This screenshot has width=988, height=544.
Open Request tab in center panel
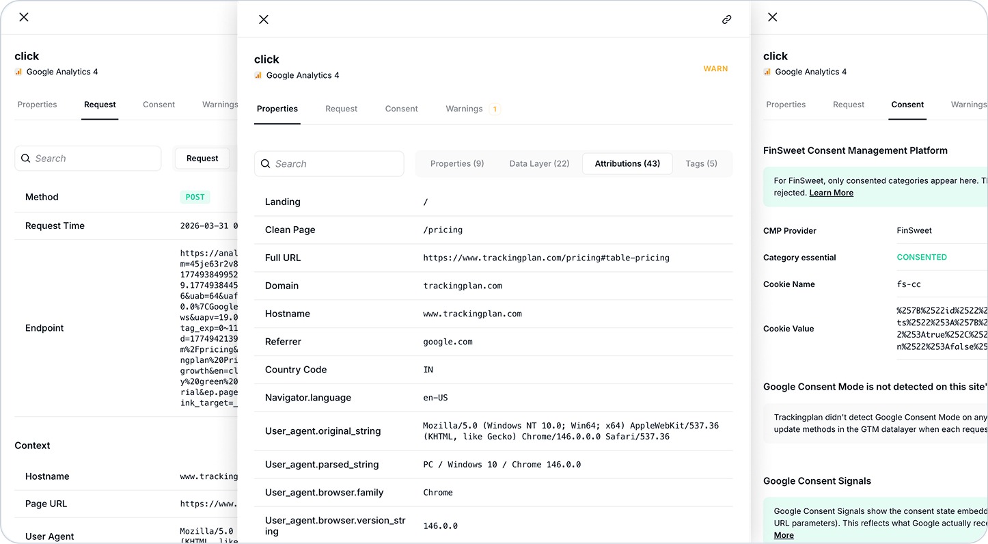point(342,109)
